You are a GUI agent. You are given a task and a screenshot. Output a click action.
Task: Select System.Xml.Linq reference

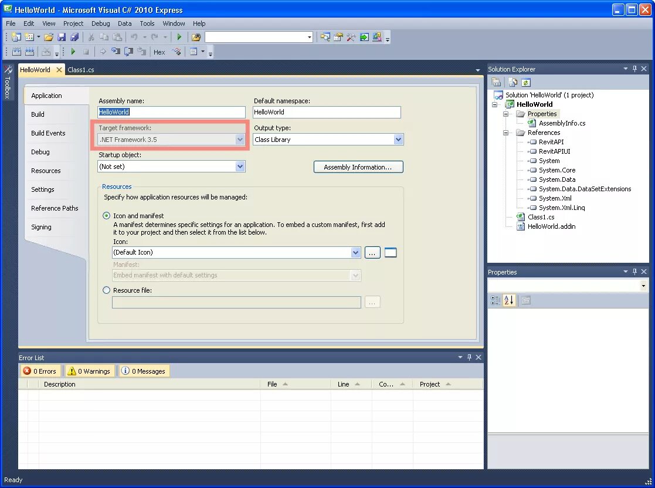pyautogui.click(x=561, y=208)
